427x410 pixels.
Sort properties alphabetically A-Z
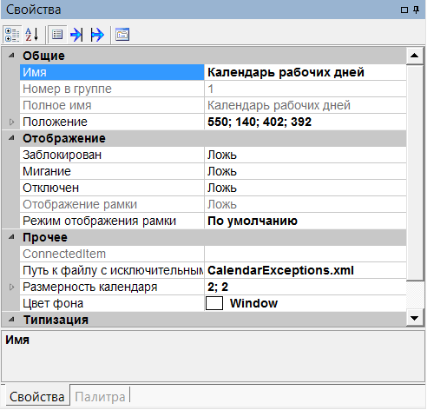(32, 35)
